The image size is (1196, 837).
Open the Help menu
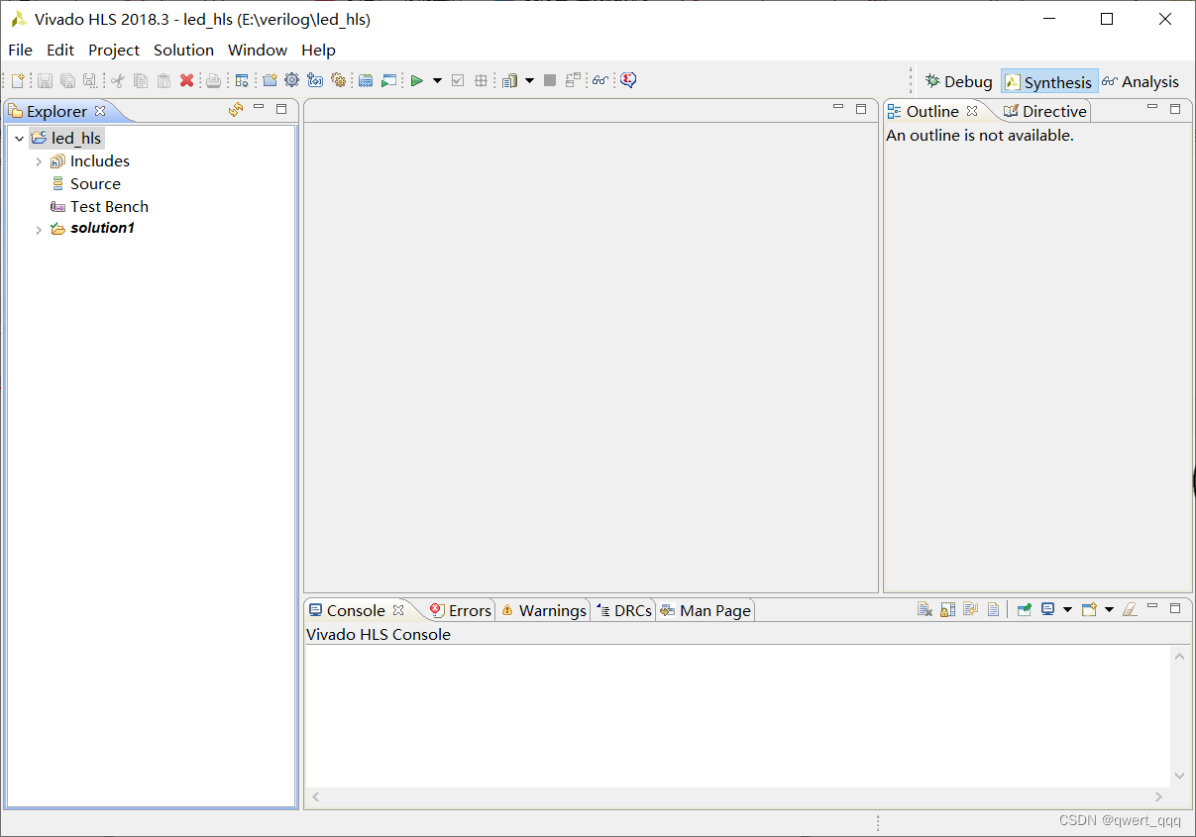click(318, 50)
